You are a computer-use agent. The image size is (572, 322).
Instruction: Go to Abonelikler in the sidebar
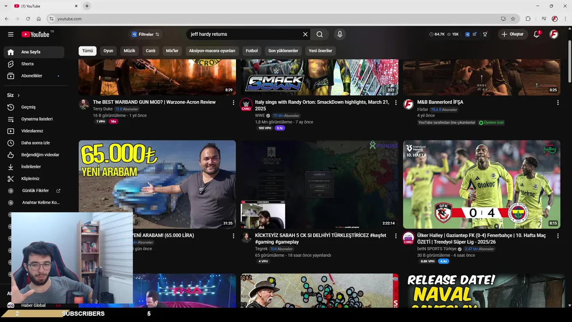tap(34, 76)
